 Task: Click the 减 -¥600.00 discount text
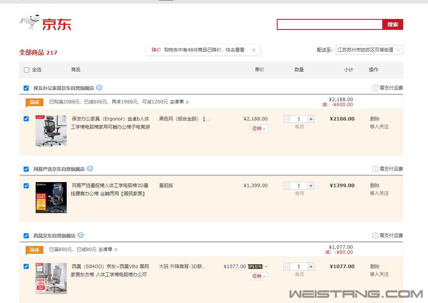click(x=337, y=105)
